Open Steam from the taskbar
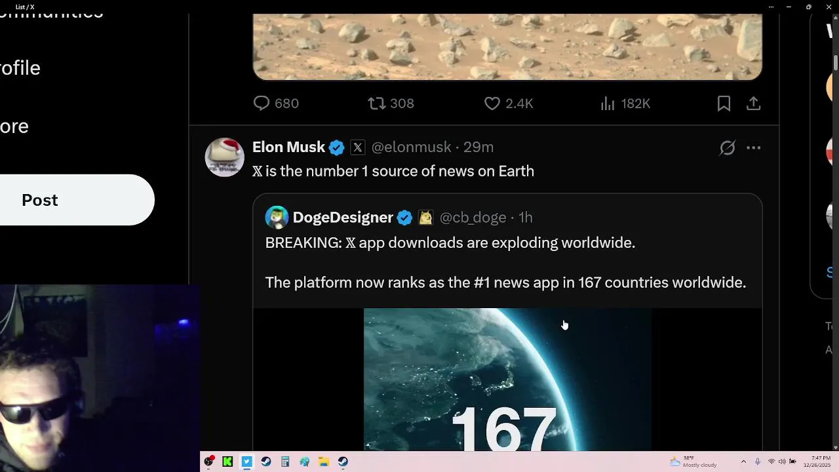This screenshot has width=839, height=472. pyautogui.click(x=266, y=462)
